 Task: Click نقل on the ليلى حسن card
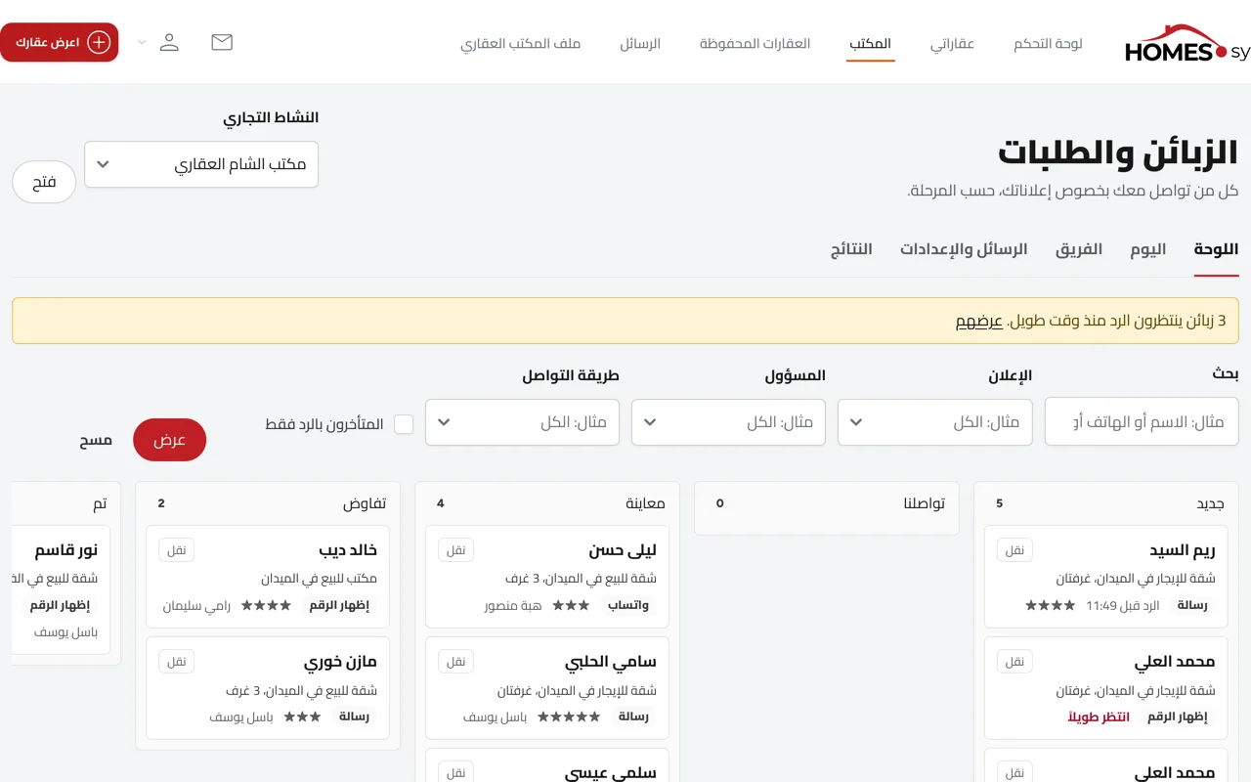pos(456,550)
